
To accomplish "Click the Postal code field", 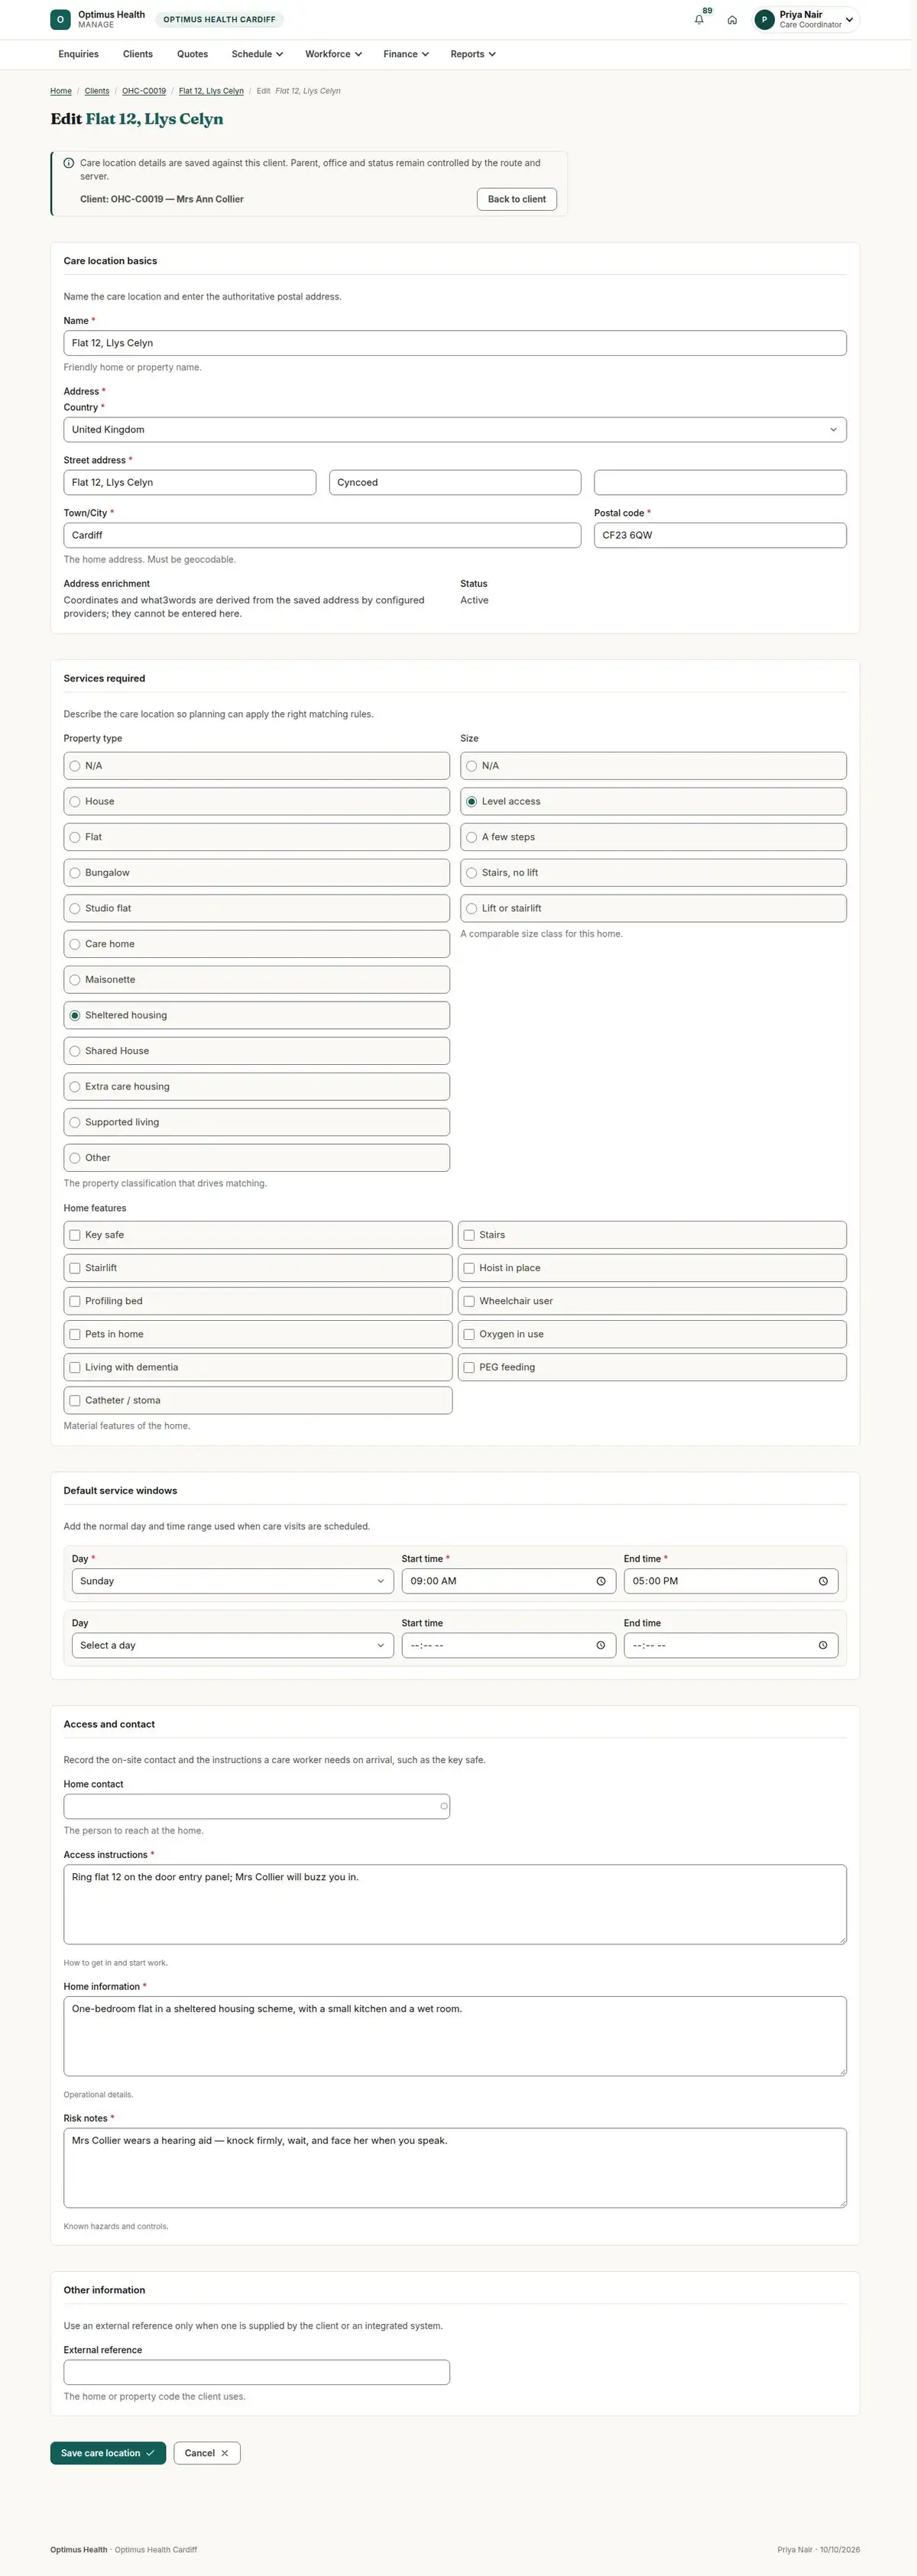I will pyautogui.click(x=720, y=535).
